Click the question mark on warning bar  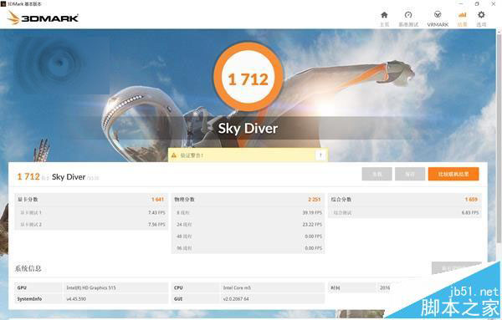[320, 155]
